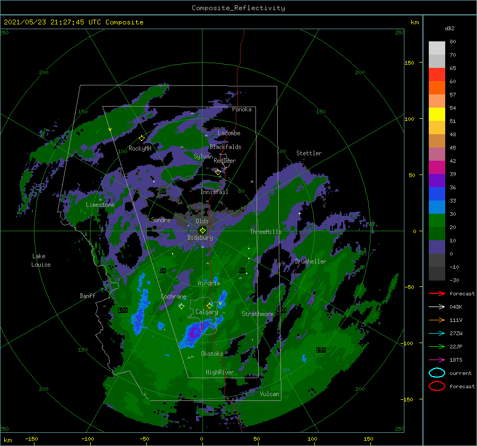Select the slate 10 dBZ color swatch

coord(437,247)
